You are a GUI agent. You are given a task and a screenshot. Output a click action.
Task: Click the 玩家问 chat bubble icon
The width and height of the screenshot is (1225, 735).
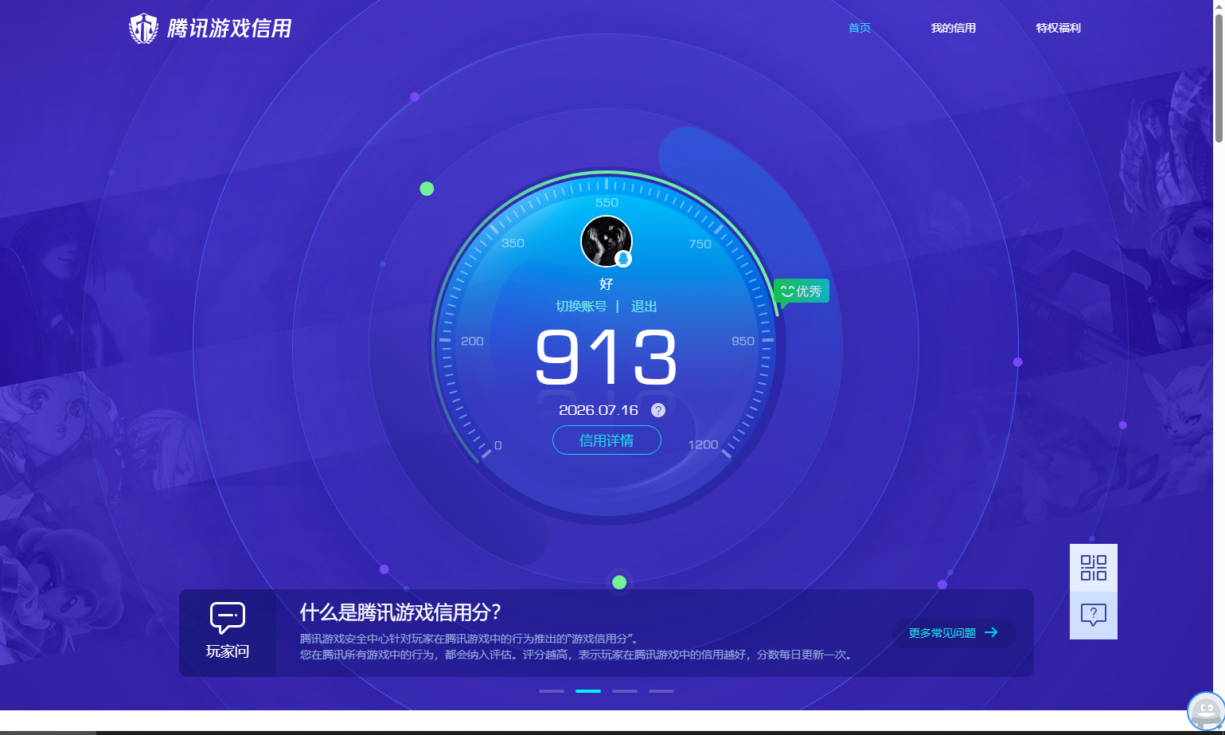click(228, 618)
